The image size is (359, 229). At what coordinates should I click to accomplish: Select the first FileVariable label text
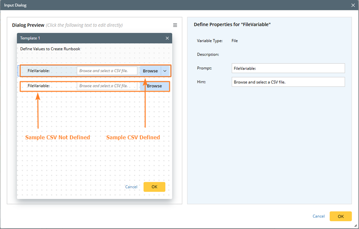pyautogui.click(x=38, y=71)
